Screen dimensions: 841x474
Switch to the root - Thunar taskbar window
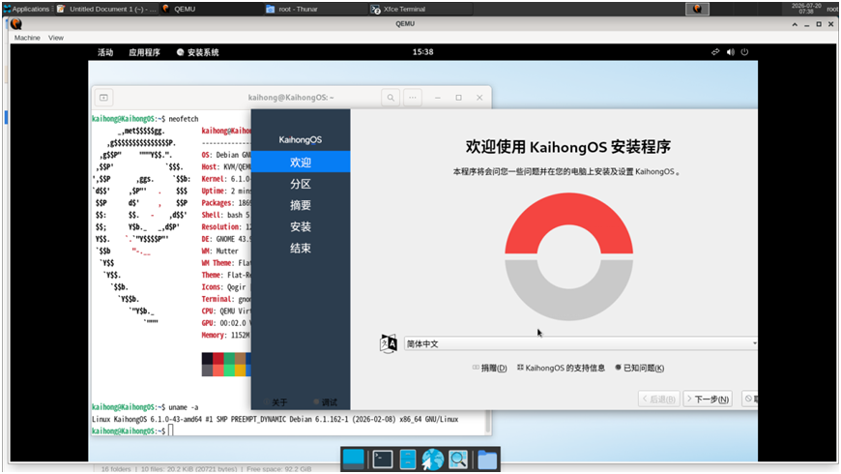coord(315,9)
